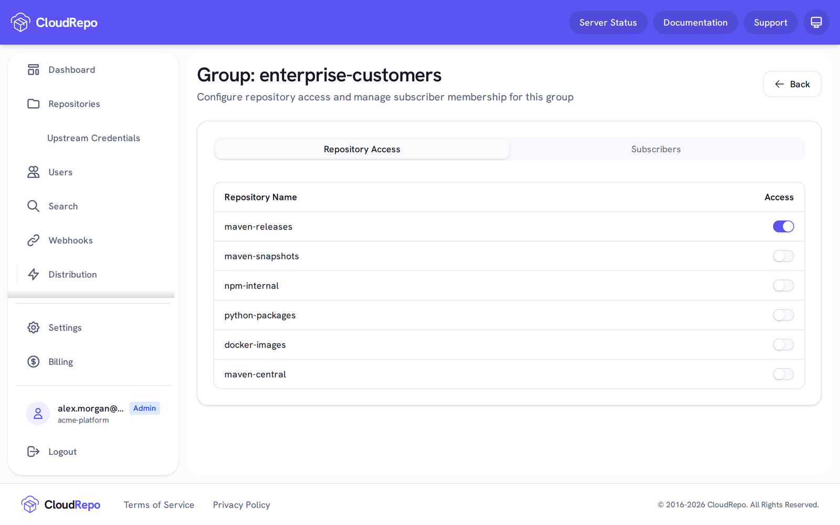The image size is (840, 525).
Task: Click the maven-releases repository name
Action: (x=258, y=227)
